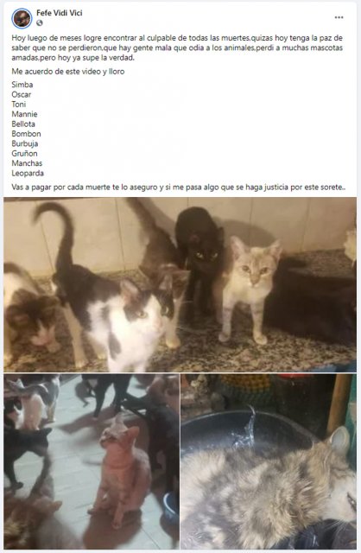Click the opening paragraph starting 'Hoy luego de meses'
Image resolution: width=361 pixels, height=553 pixels.
point(177,48)
